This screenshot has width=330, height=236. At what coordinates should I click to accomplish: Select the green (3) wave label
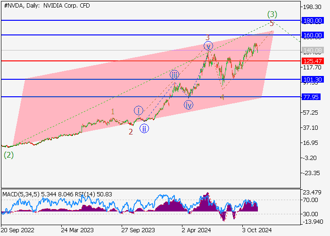(272, 14)
